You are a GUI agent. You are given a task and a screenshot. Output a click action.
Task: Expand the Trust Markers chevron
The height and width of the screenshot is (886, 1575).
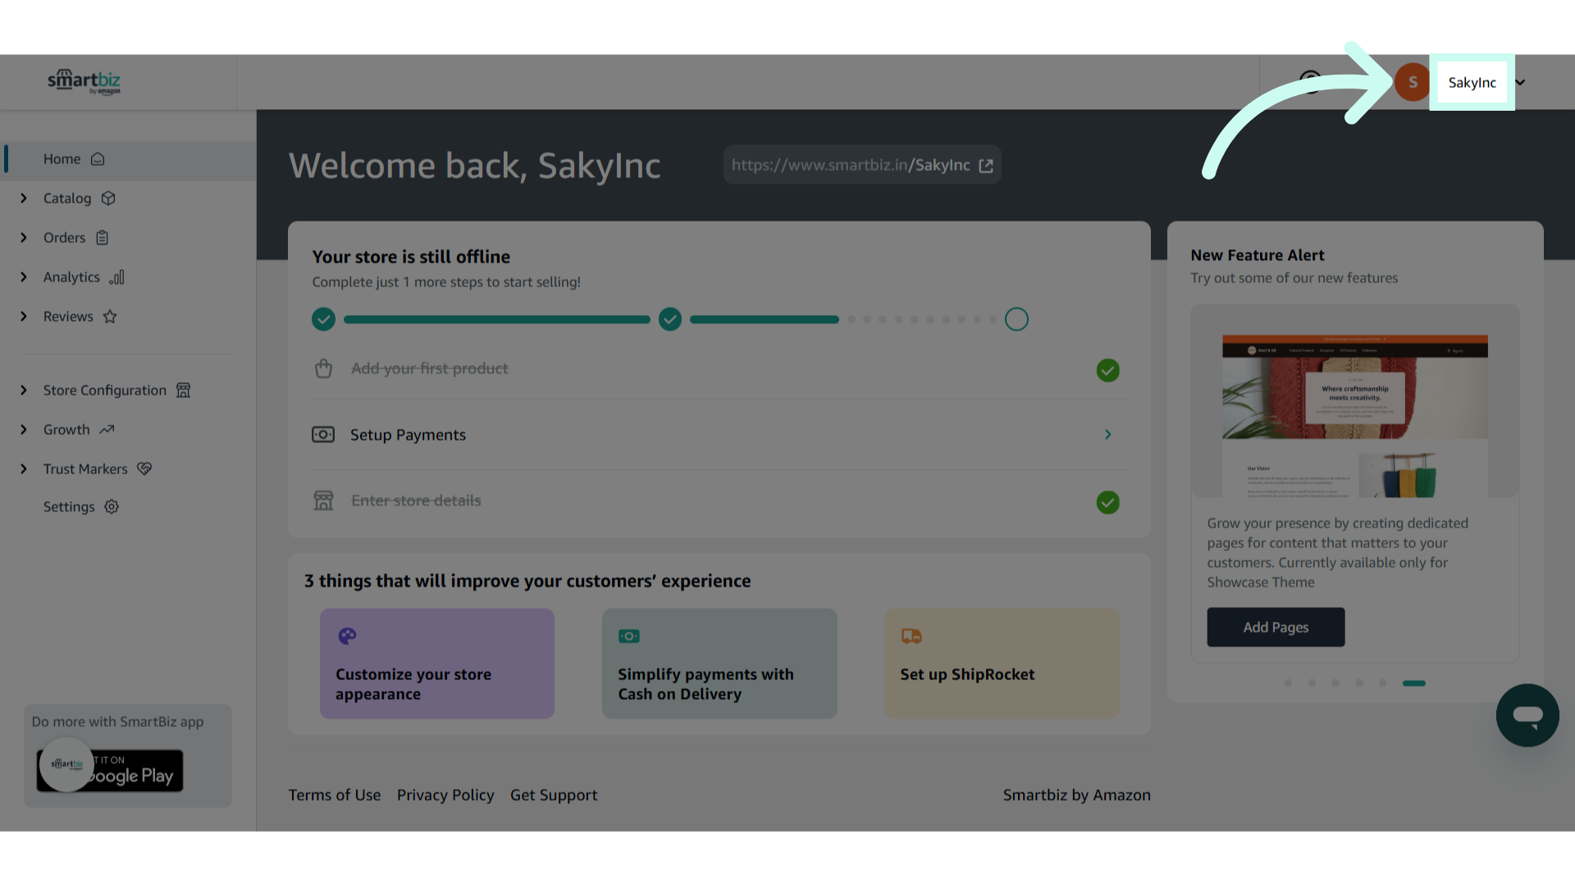click(24, 469)
